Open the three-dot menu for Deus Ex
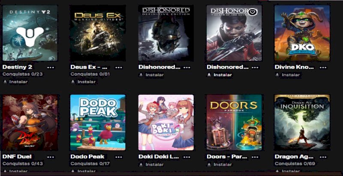Viewport: 343px width, 176px height. pyautogui.click(x=119, y=68)
